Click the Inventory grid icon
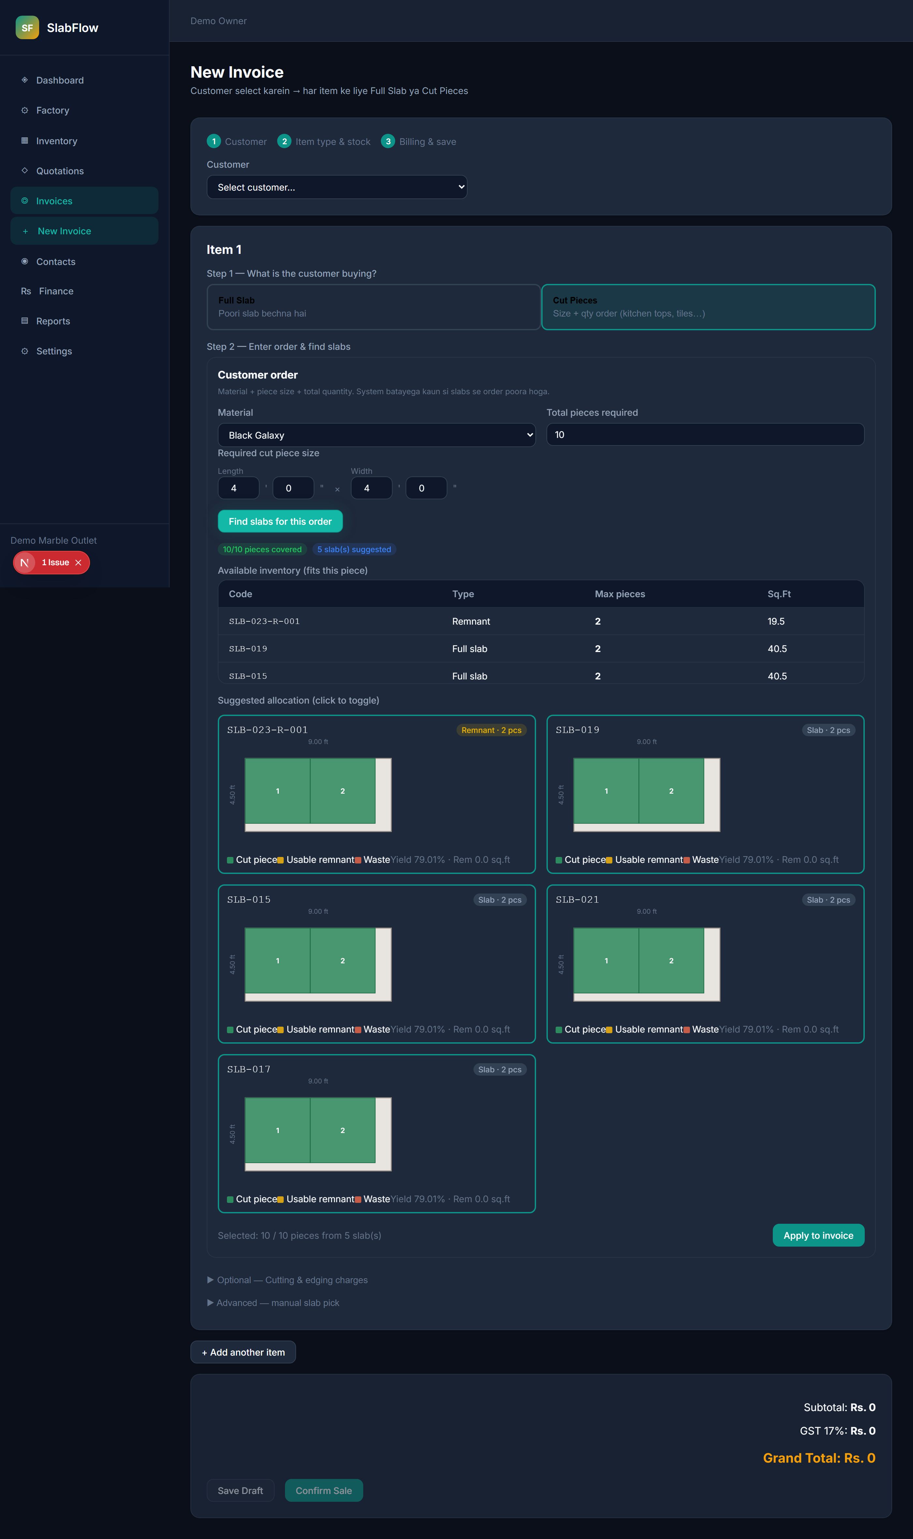Image resolution: width=913 pixels, height=1539 pixels. click(24, 140)
